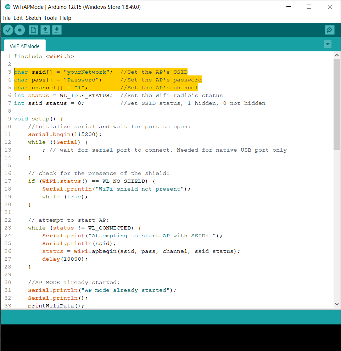
Task: Click the "// attempt to start AP:" comment
Action: click(68, 220)
